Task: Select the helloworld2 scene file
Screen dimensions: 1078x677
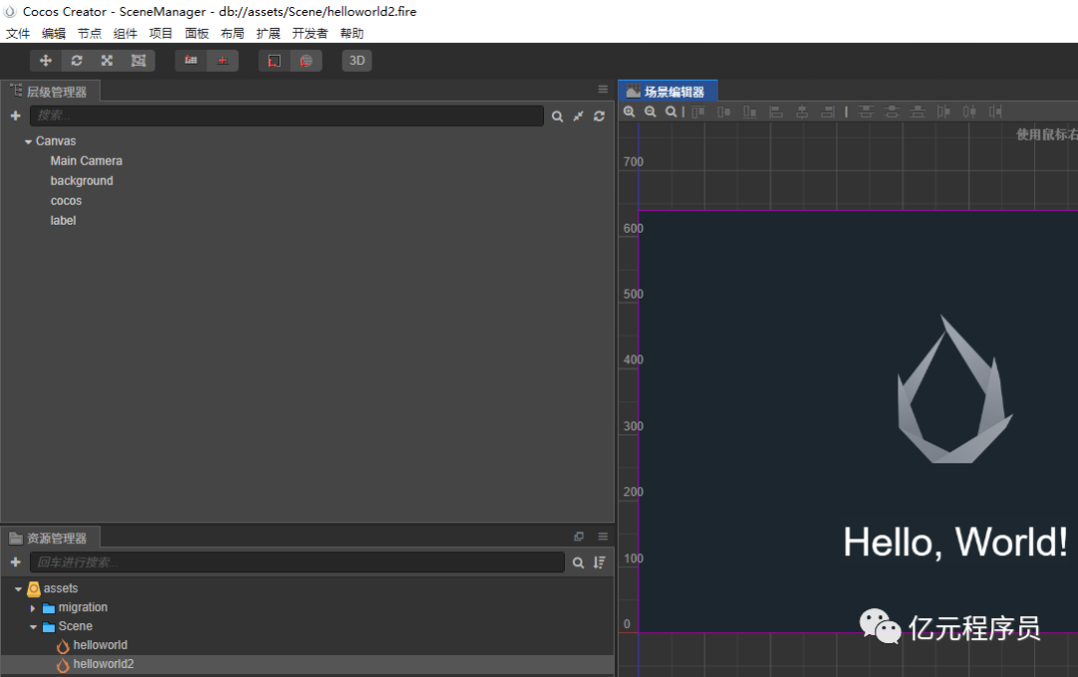Action: coord(104,665)
